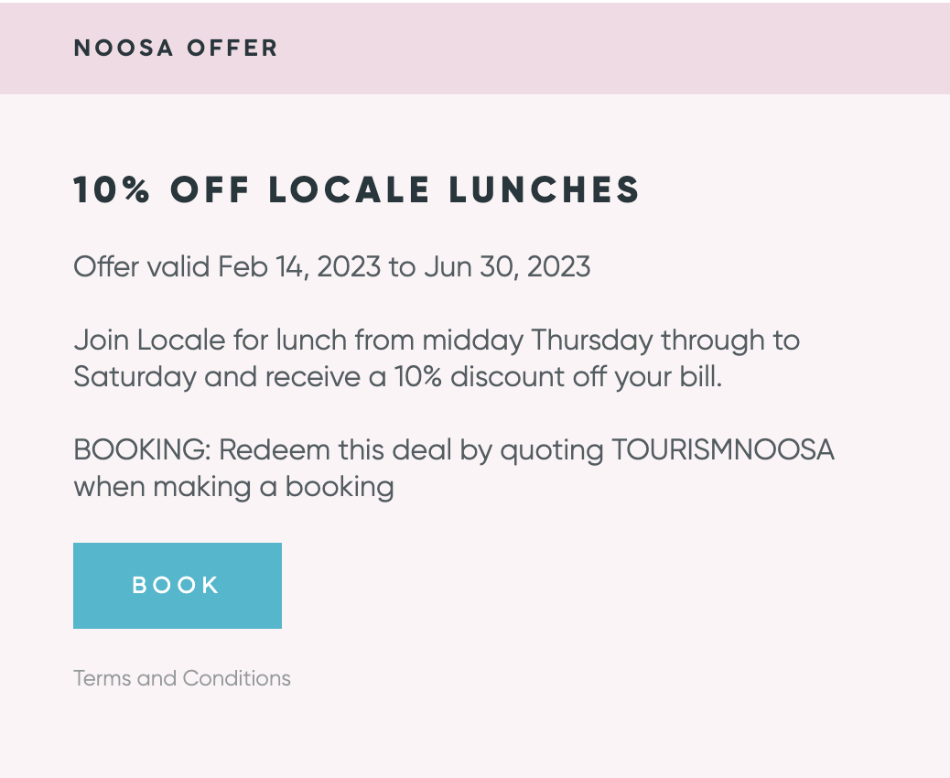Click the word Conditions in the footer link
Viewport: 950px width, 778px height.
pos(237,678)
